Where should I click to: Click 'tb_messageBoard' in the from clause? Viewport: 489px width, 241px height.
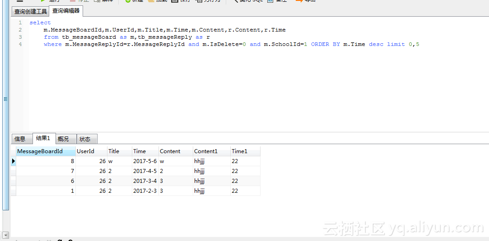click(89, 37)
